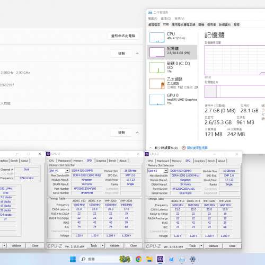
Task: Open 選項(O) menu in Task Manager
Action: coord(166,19)
